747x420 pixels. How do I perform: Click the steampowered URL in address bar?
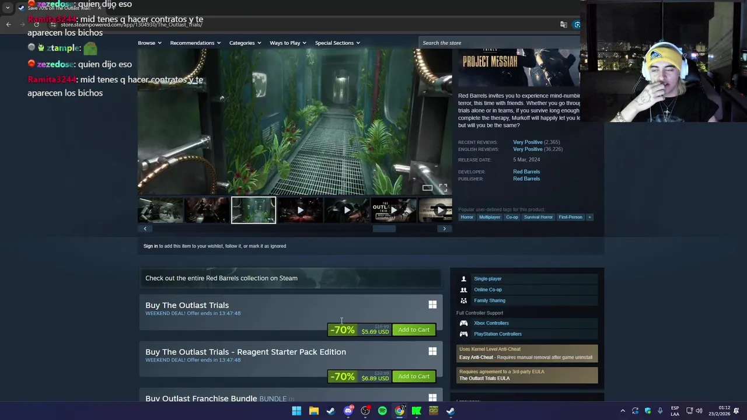(131, 24)
